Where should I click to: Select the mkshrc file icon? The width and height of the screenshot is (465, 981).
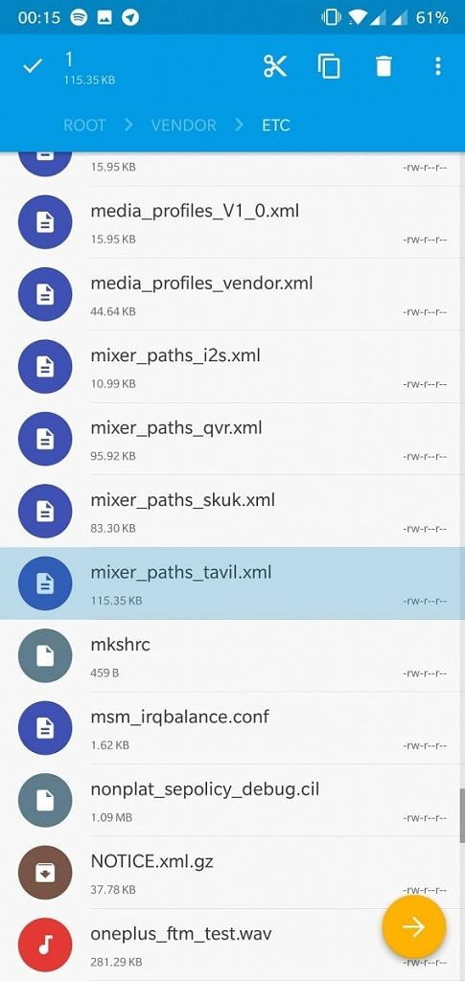tap(44, 655)
